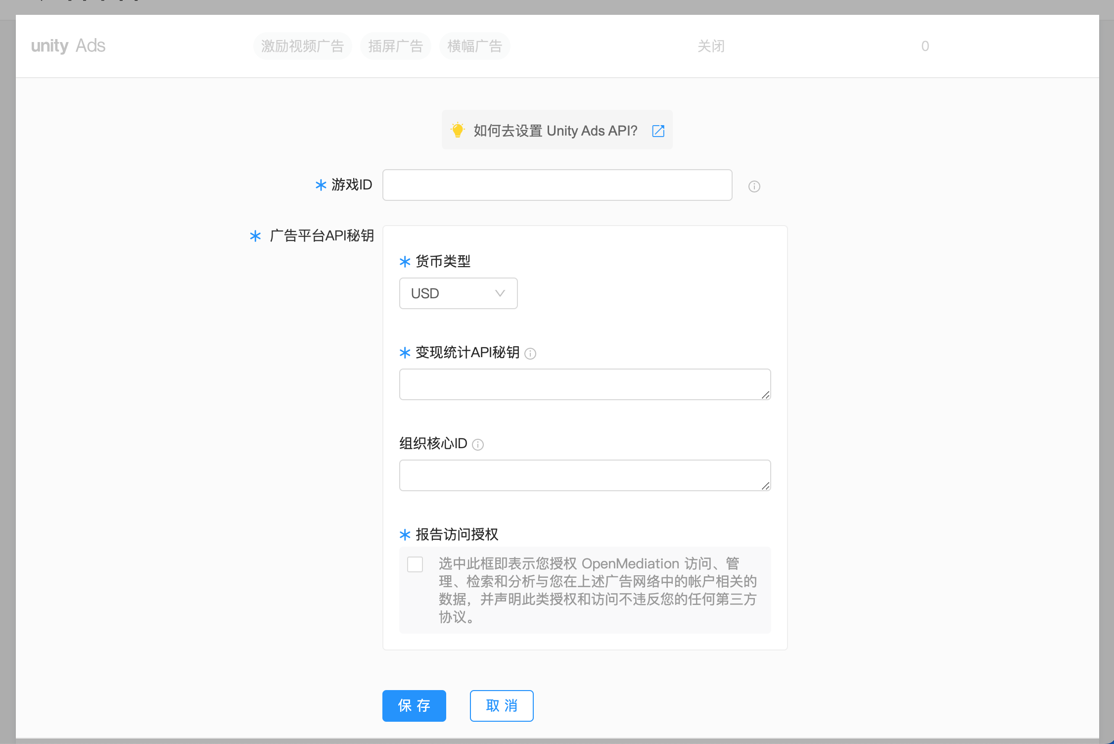Viewport: 1114px width, 744px height.
Task: Click the 如何去设置 Unity Ads API? link
Action: [x=555, y=131]
